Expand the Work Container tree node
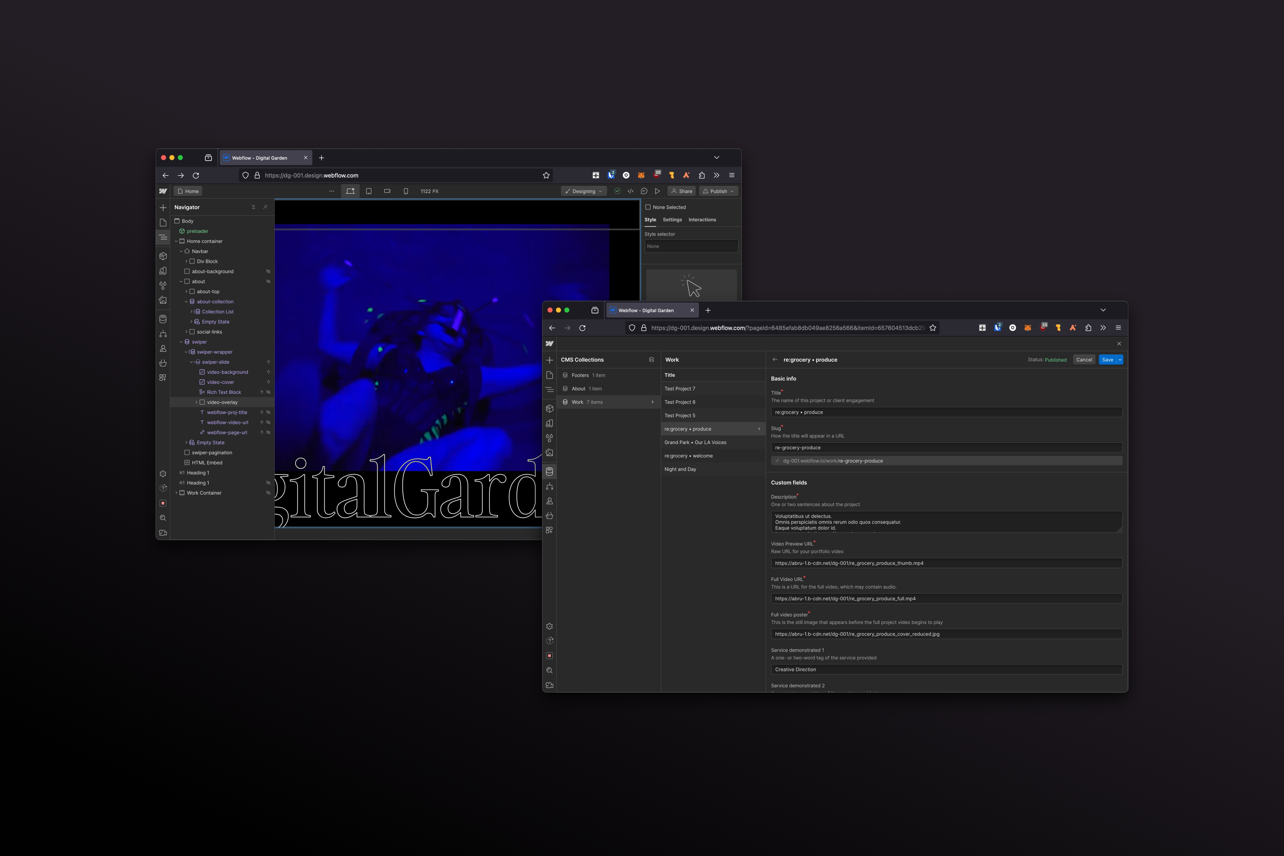The image size is (1284, 856). pyautogui.click(x=176, y=493)
